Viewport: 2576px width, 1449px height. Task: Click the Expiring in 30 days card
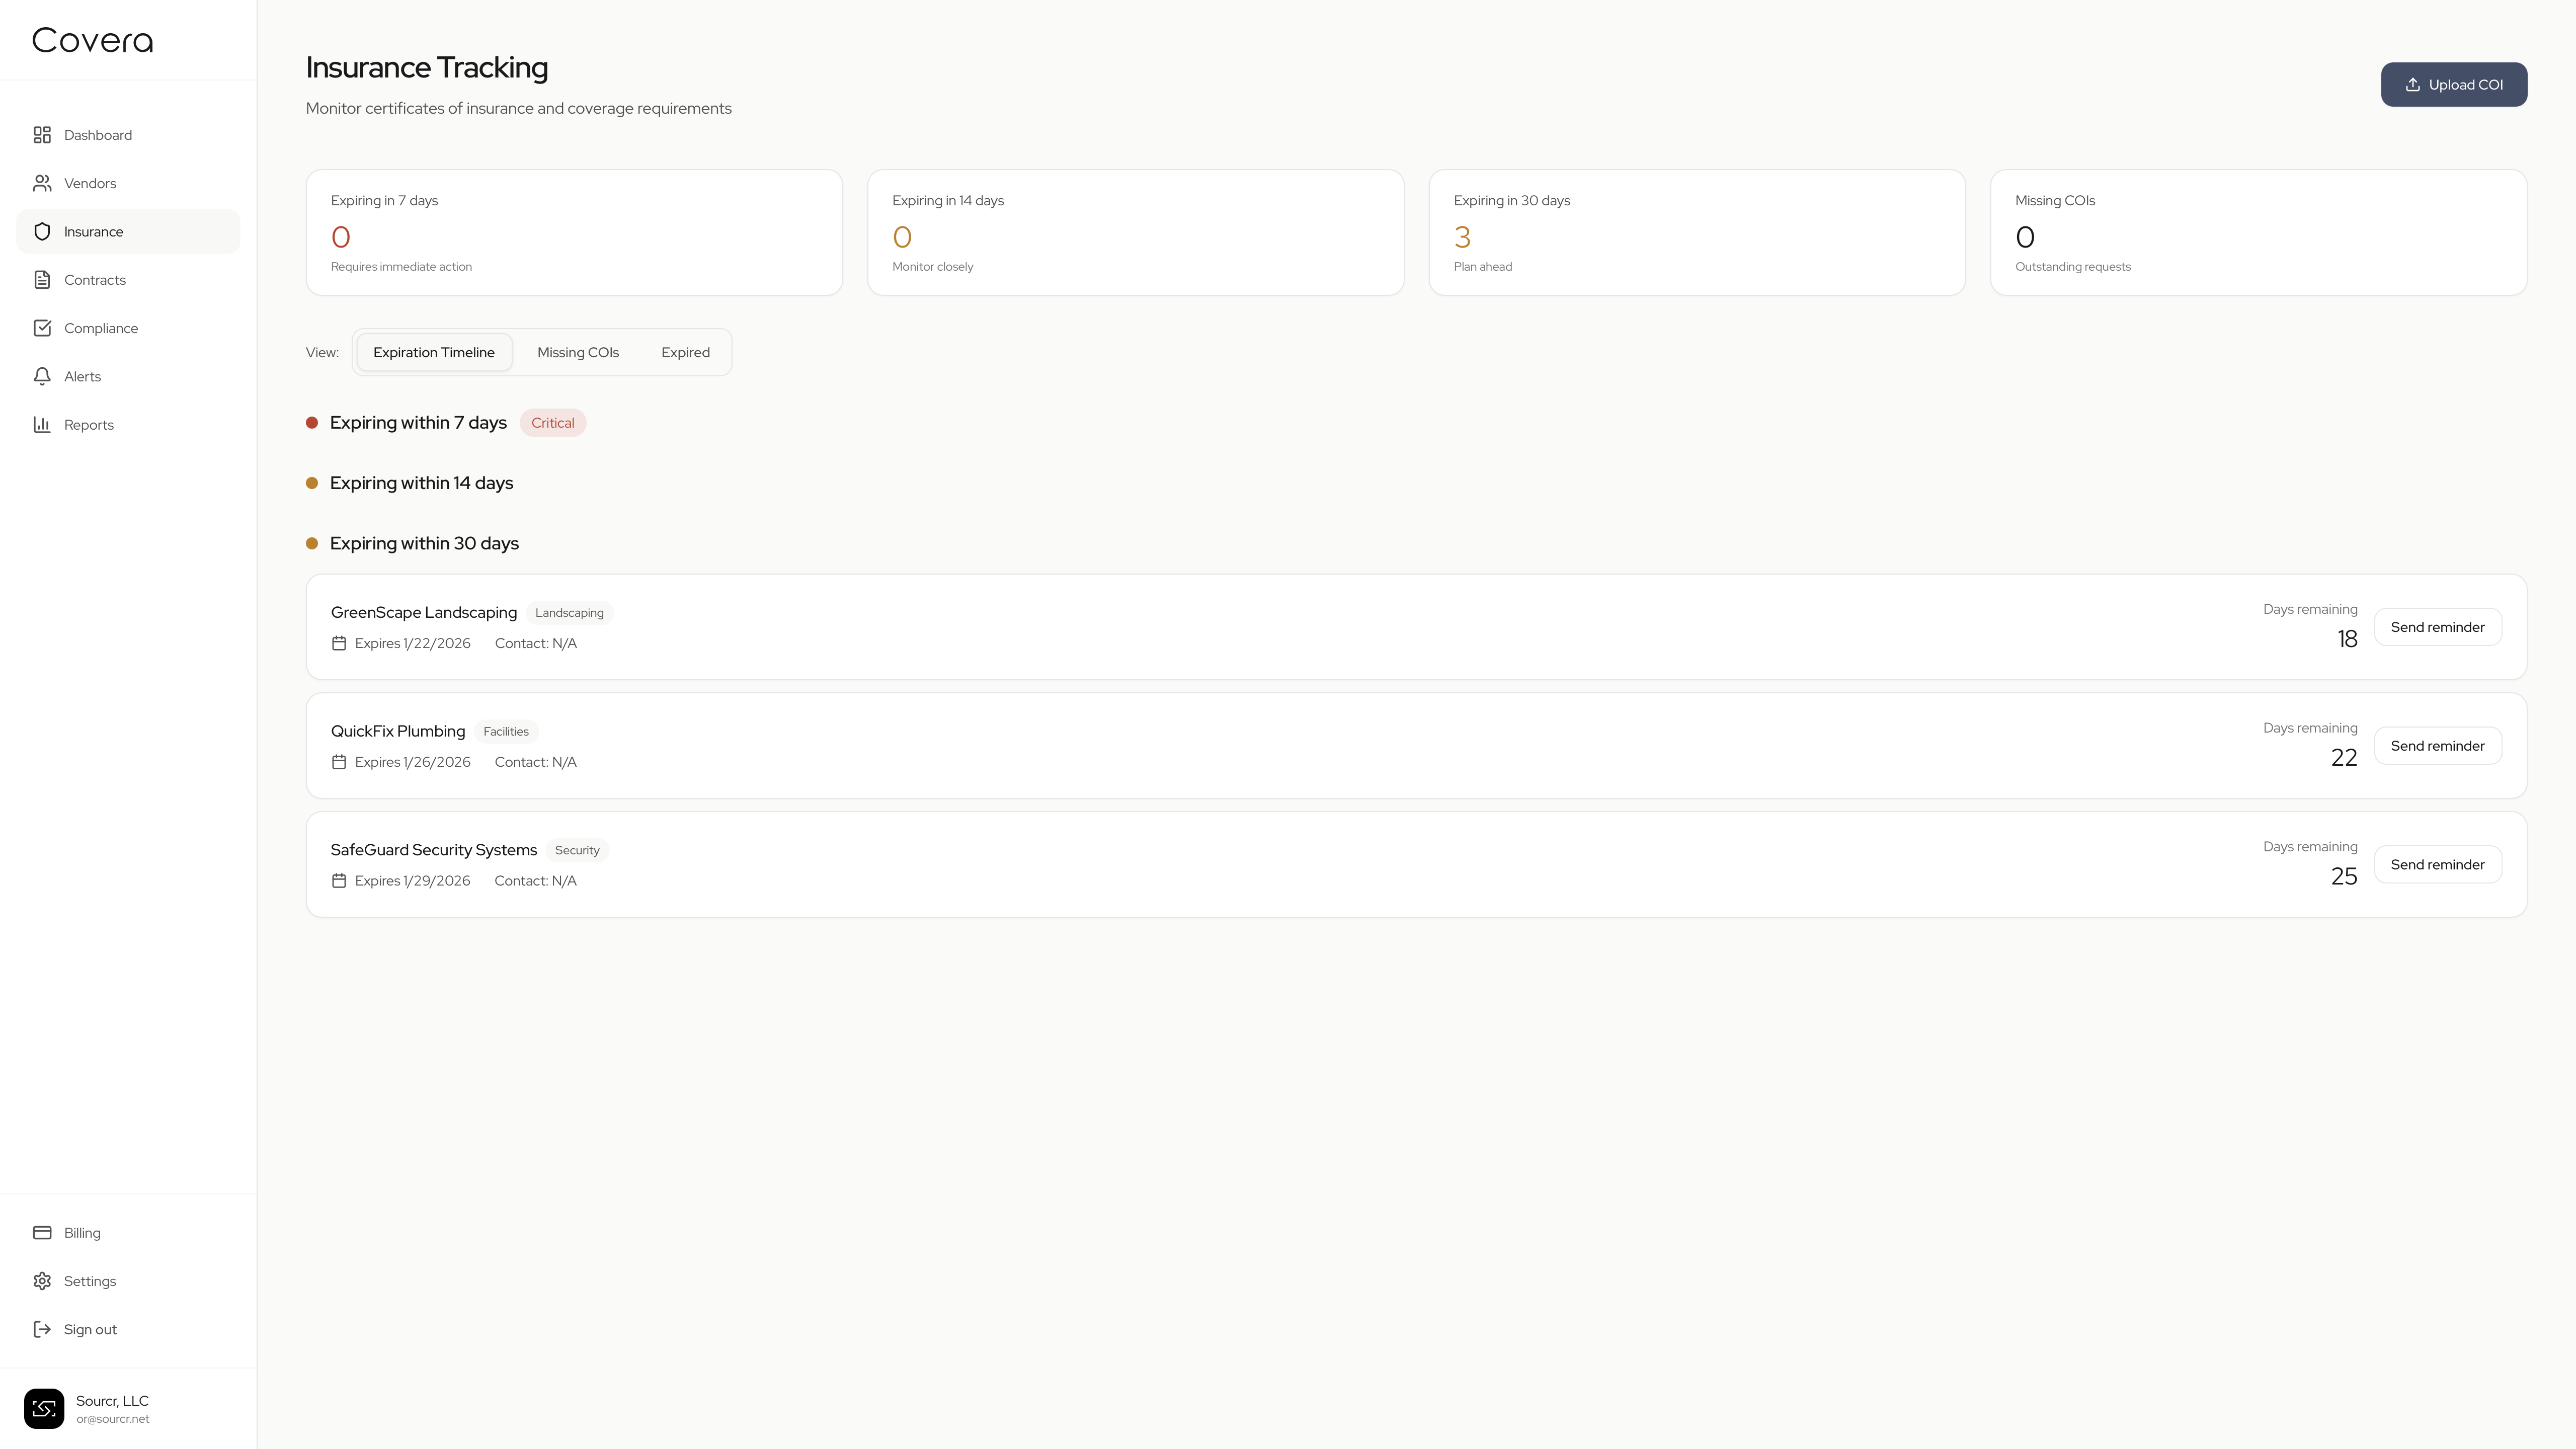click(x=1696, y=232)
